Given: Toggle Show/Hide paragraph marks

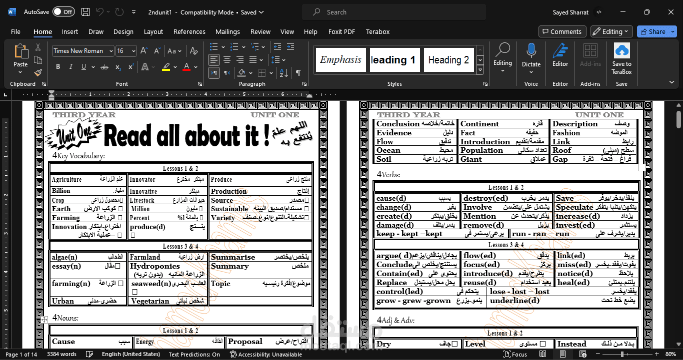Looking at the screenshot, I should point(298,73).
